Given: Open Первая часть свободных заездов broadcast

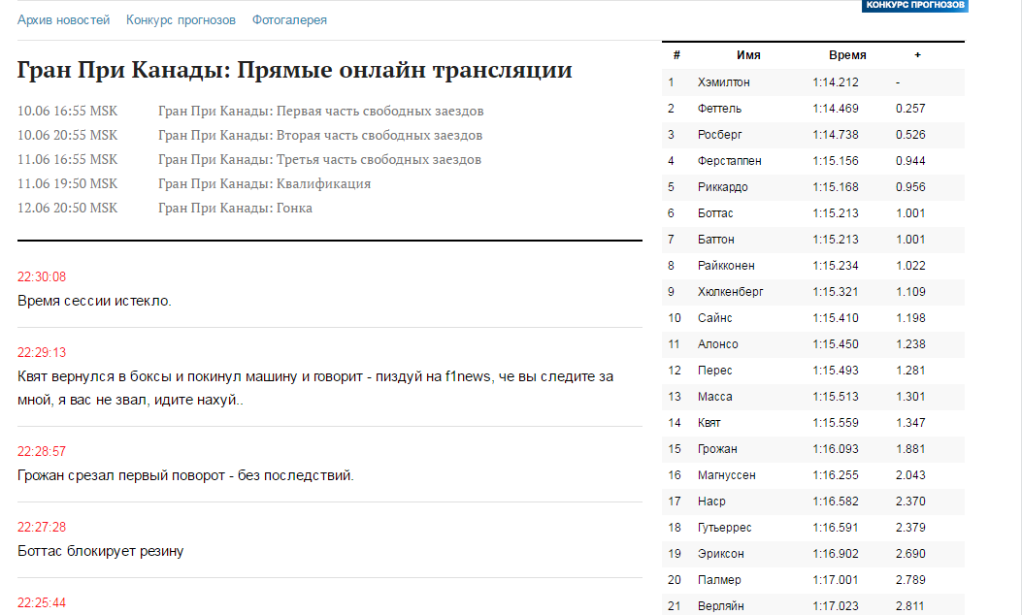Looking at the screenshot, I should pos(320,112).
